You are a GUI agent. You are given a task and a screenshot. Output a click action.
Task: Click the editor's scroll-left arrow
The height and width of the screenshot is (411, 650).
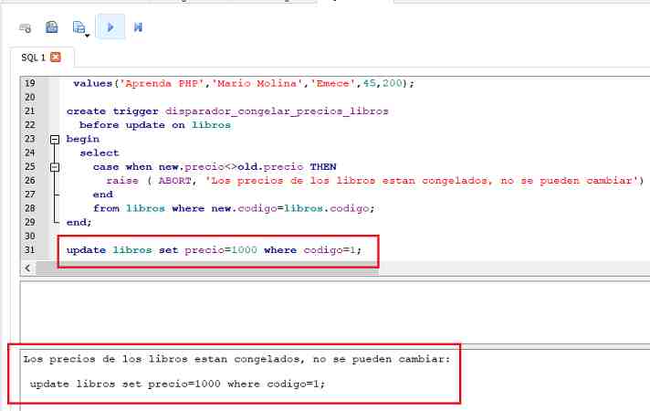click(27, 269)
